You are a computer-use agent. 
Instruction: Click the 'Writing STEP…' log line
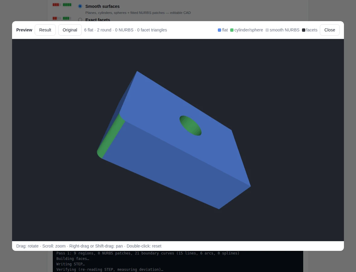[x=70, y=264]
